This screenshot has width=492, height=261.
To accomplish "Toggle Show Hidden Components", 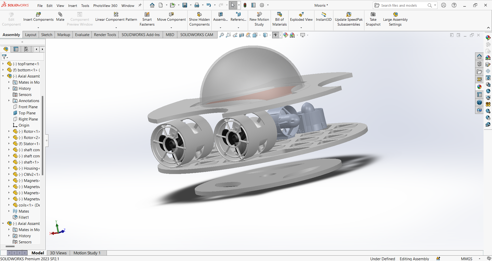I will click(x=199, y=17).
